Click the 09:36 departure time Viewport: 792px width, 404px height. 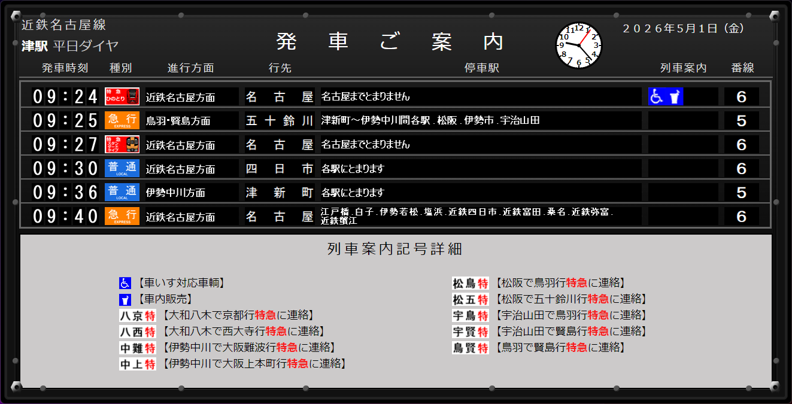coord(65,192)
